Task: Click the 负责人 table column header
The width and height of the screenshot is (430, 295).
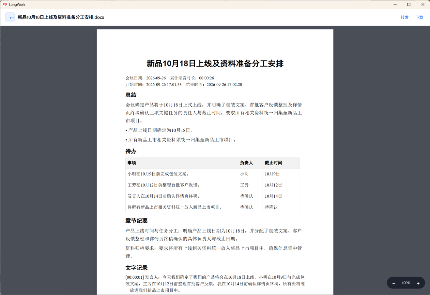Action: point(251,163)
